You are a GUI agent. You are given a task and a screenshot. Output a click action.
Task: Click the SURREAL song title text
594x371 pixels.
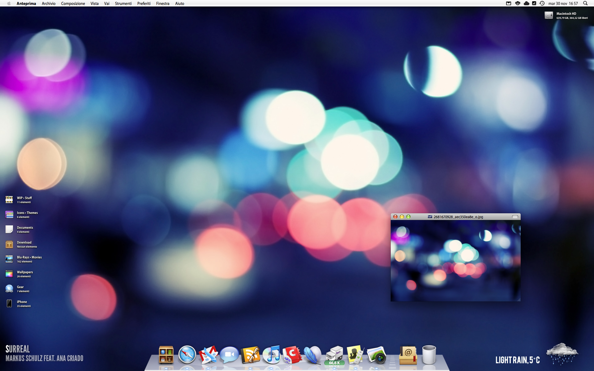click(x=18, y=349)
